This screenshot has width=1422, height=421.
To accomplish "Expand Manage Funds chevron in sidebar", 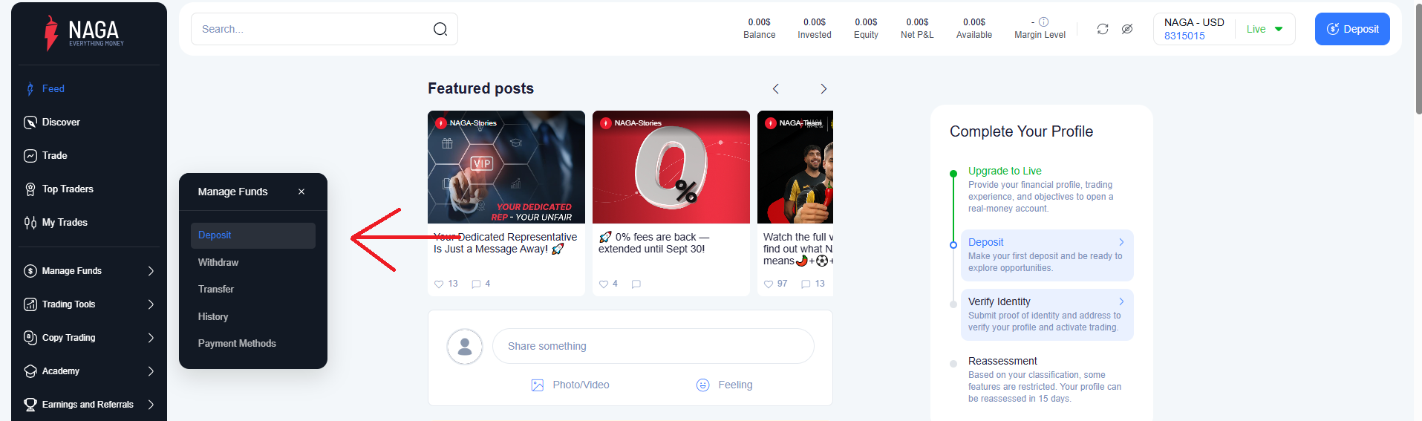I will [151, 271].
